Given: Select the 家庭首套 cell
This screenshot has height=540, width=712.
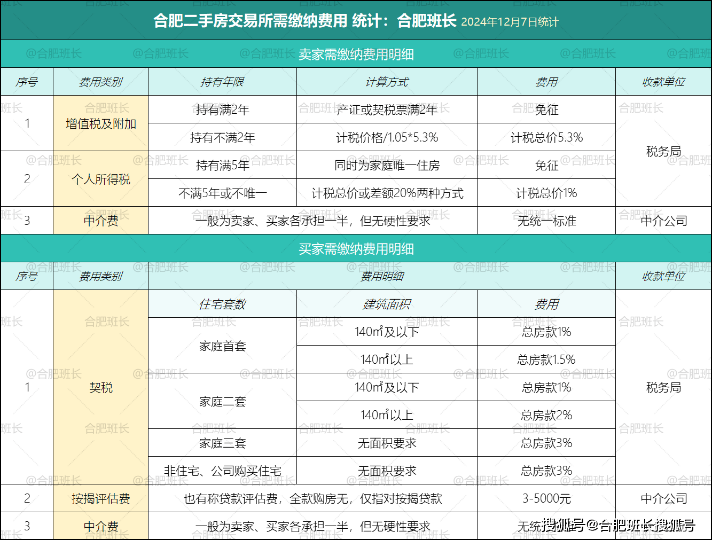Looking at the screenshot, I should point(222,346).
